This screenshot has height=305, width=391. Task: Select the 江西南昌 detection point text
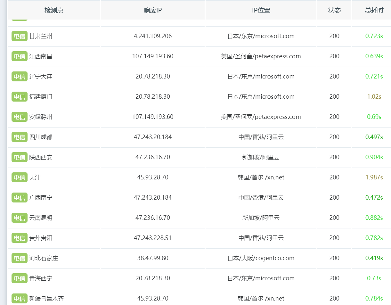41,56
